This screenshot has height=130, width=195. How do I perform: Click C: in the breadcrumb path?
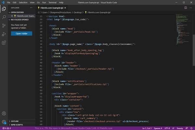point(39,12)
